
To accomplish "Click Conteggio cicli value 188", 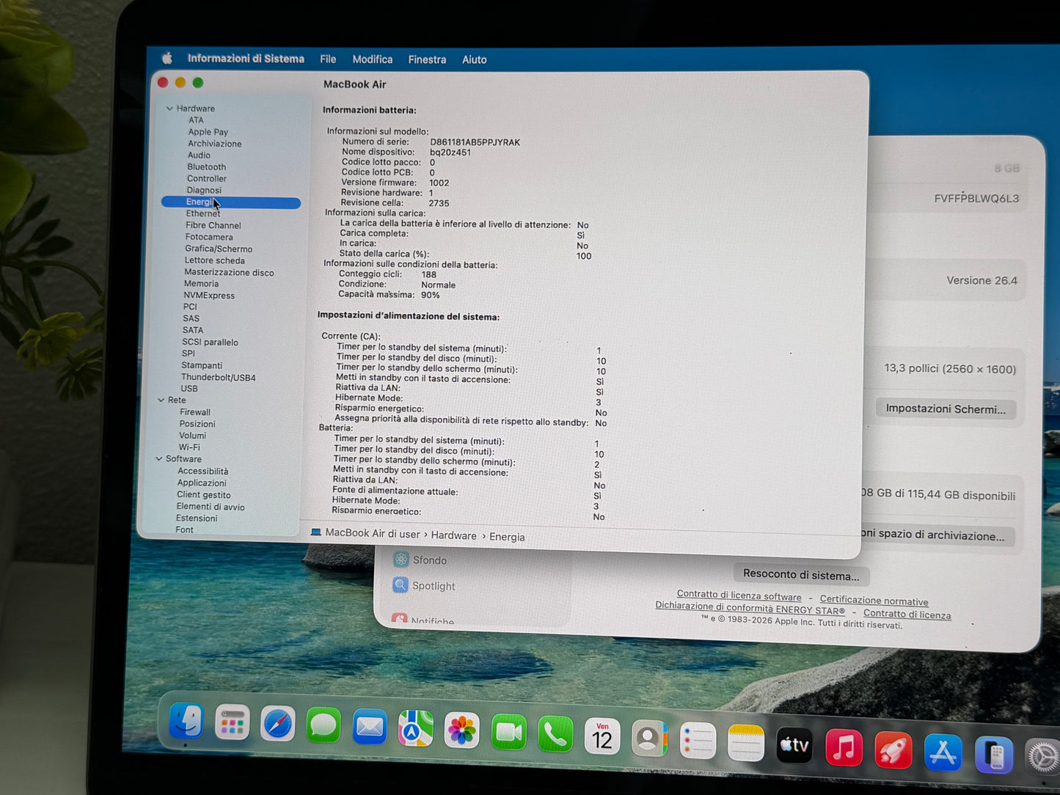I will [x=429, y=274].
